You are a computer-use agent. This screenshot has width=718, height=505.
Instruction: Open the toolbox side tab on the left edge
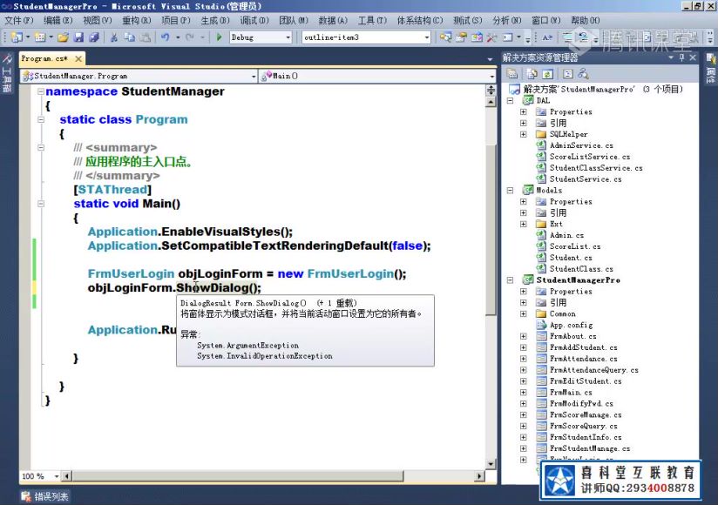[7, 74]
